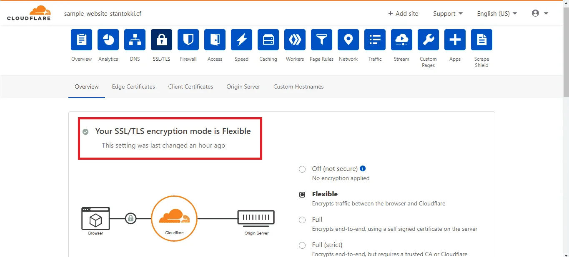569x257 pixels.
Task: Open the Scrape Shield icon
Action: pos(481,40)
